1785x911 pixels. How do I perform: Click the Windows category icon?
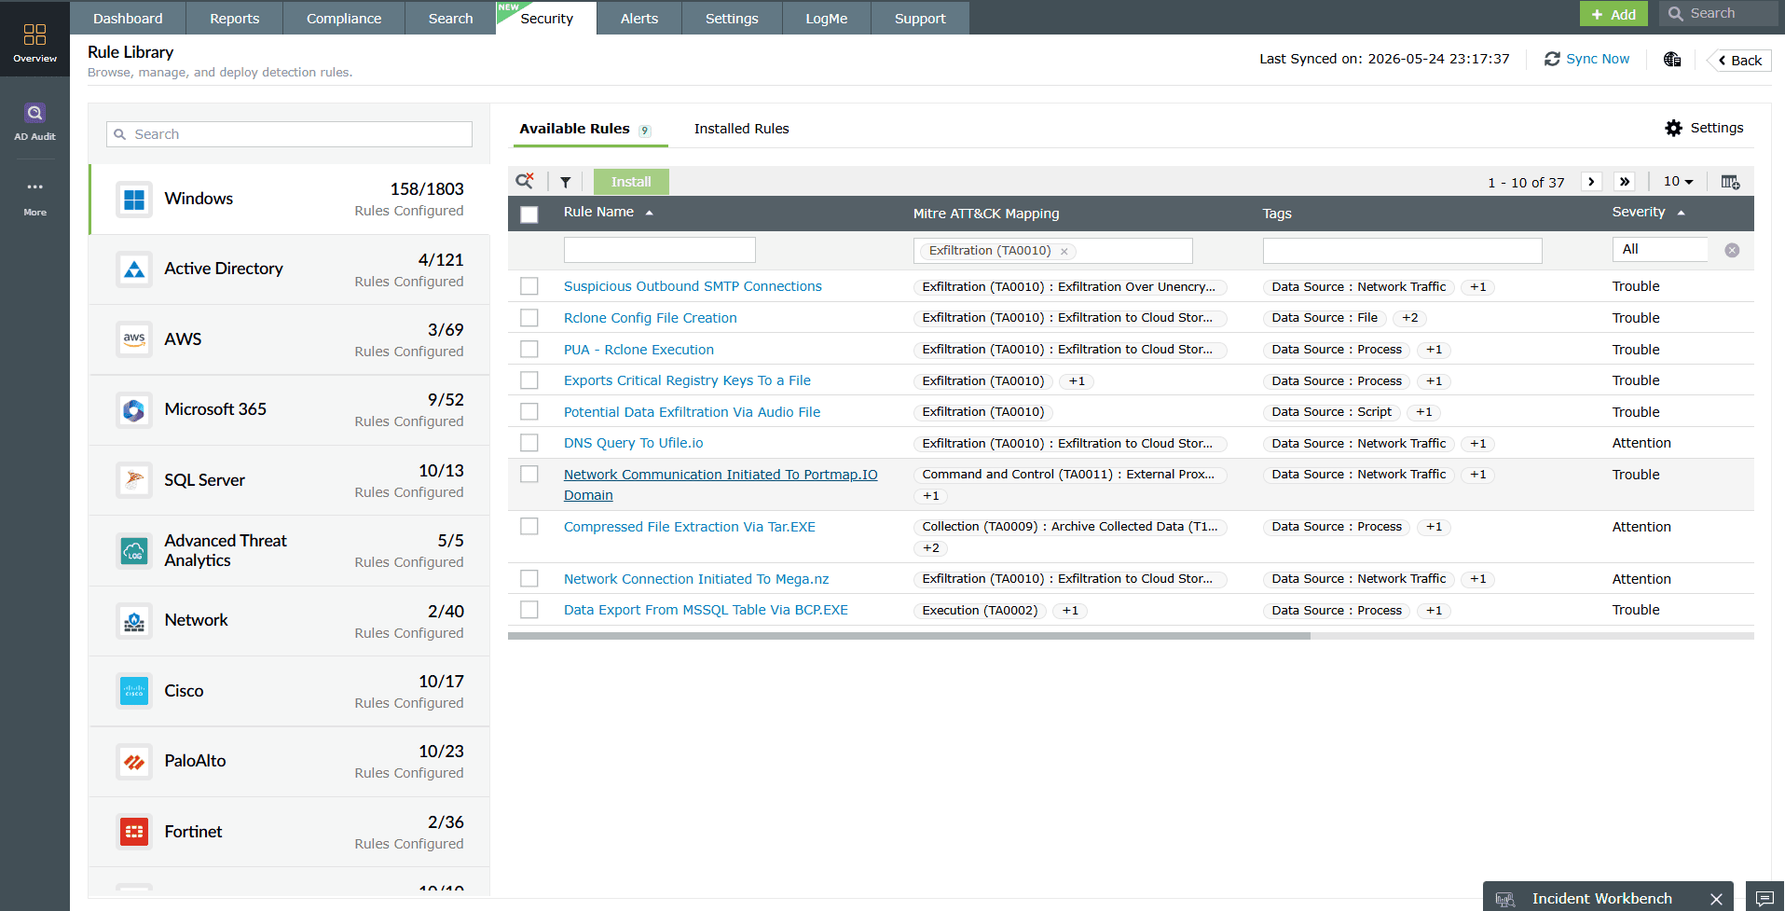click(134, 200)
